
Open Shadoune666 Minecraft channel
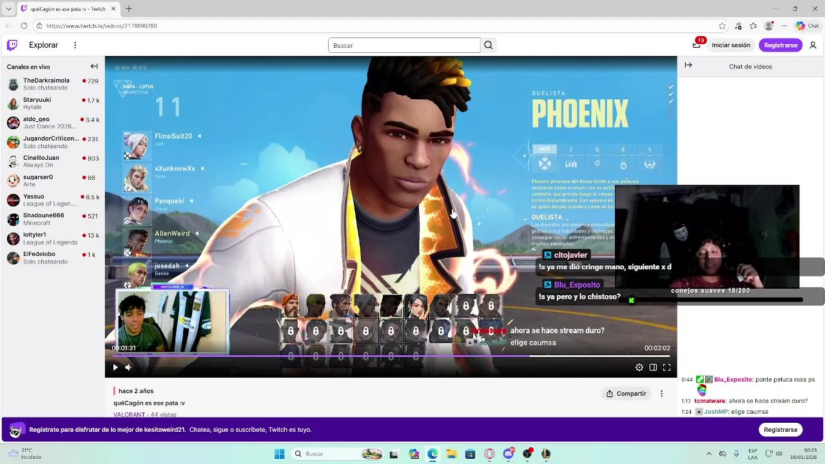coord(52,220)
